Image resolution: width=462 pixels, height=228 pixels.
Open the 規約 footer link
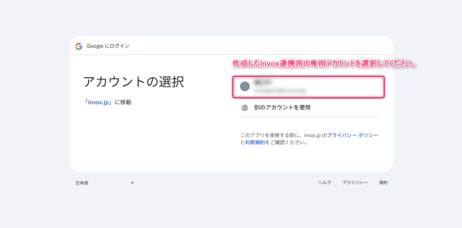point(383,183)
